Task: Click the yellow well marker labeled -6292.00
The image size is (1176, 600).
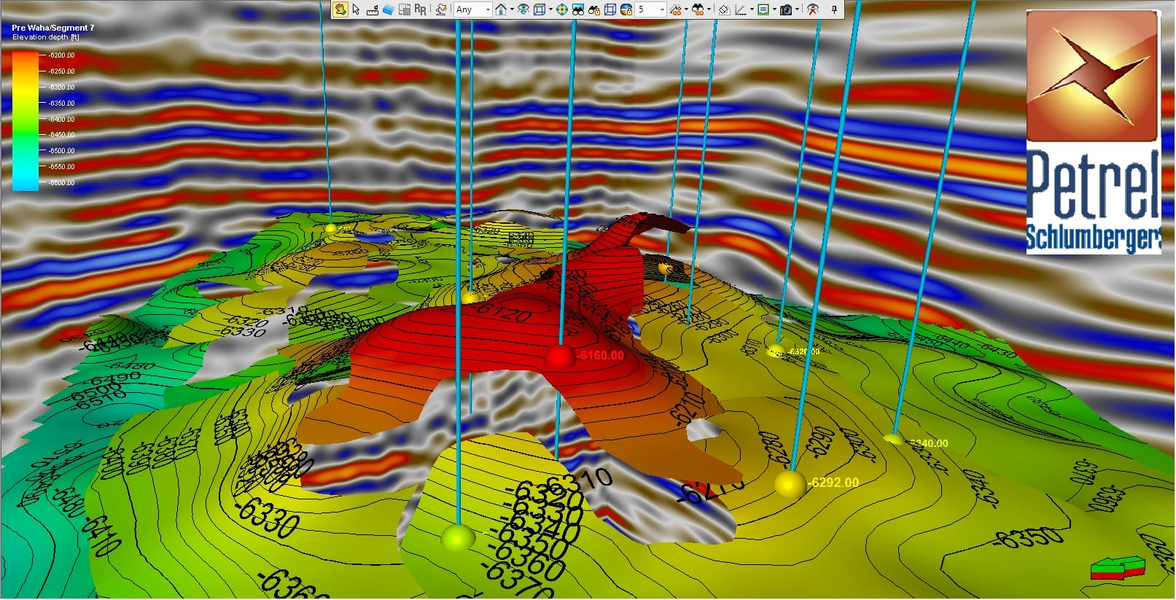Action: tap(790, 483)
